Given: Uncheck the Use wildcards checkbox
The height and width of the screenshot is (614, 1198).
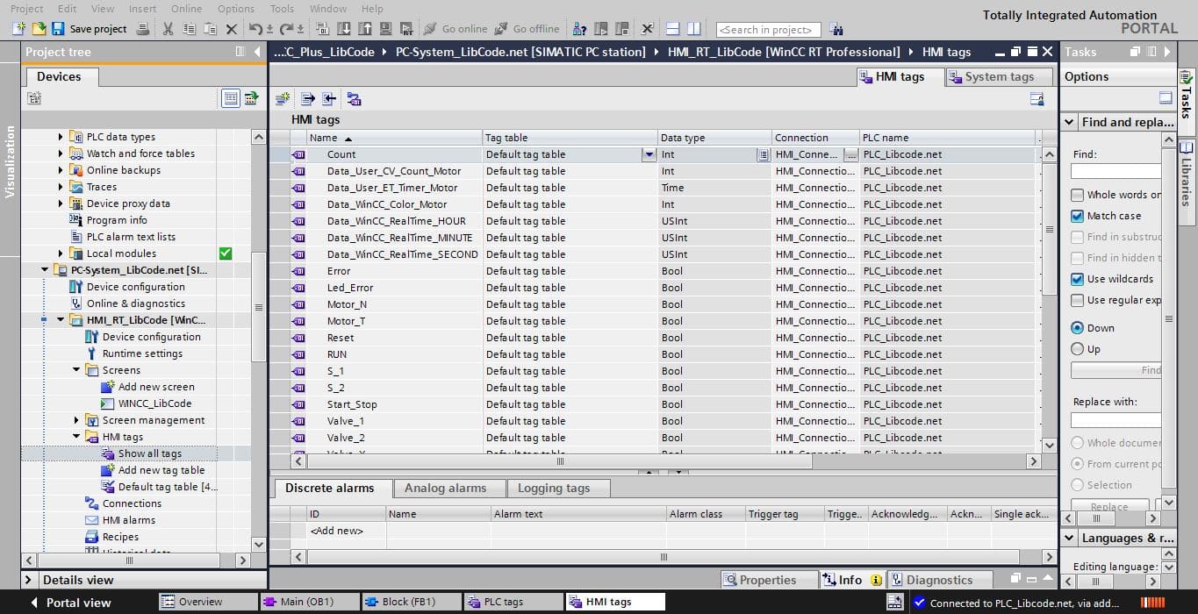Looking at the screenshot, I should pos(1077,279).
